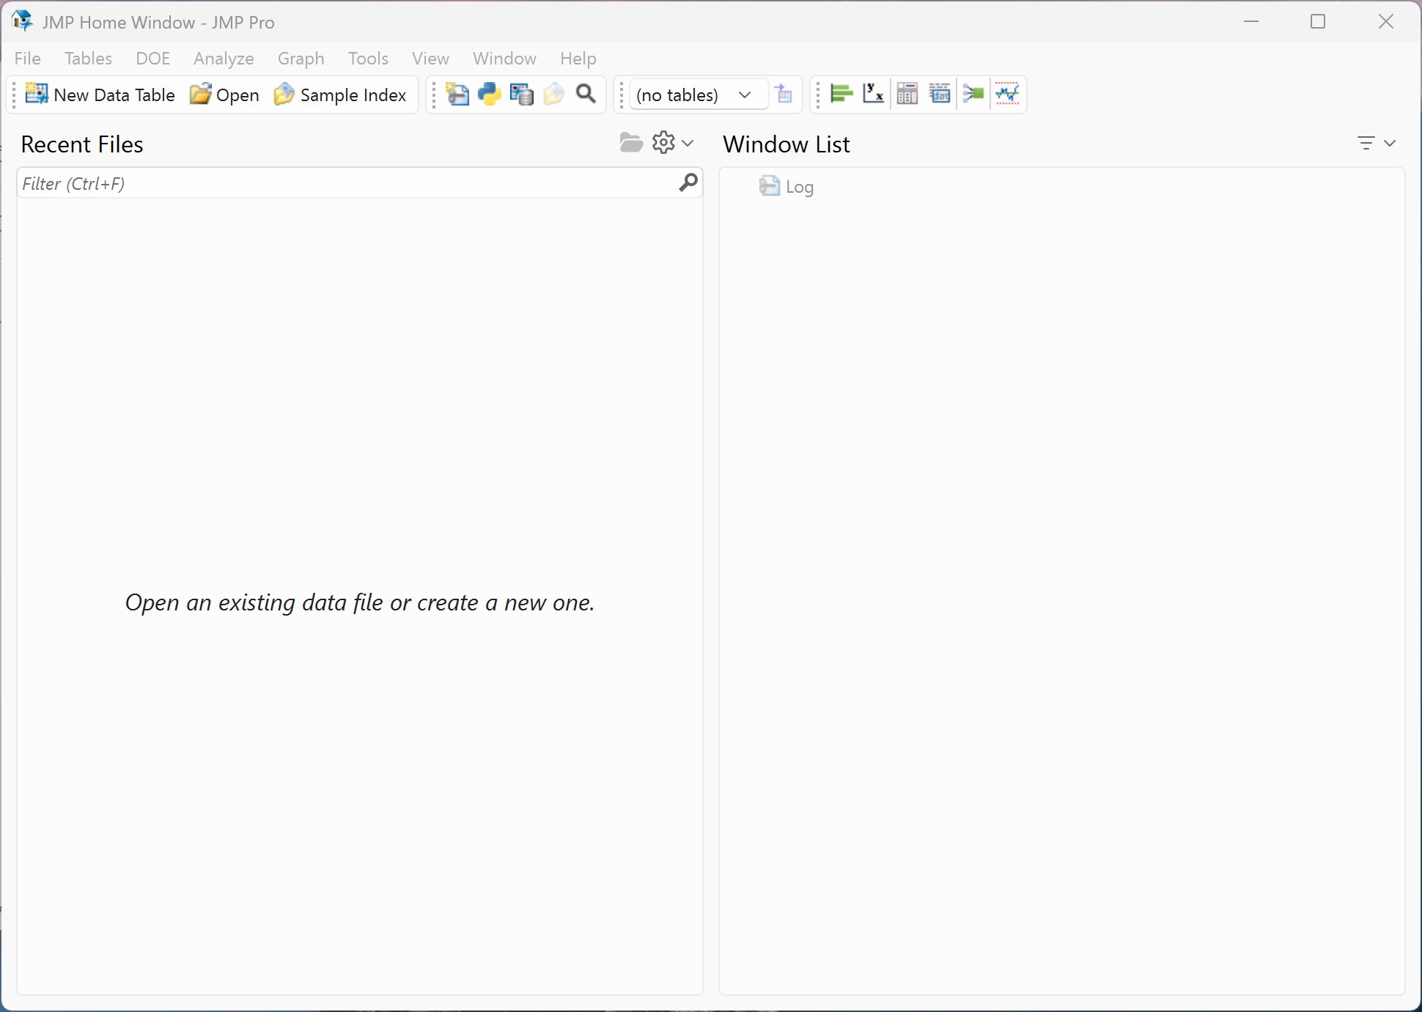Open Graph Builder via the neural net icon
The image size is (1422, 1012).
[973, 94]
